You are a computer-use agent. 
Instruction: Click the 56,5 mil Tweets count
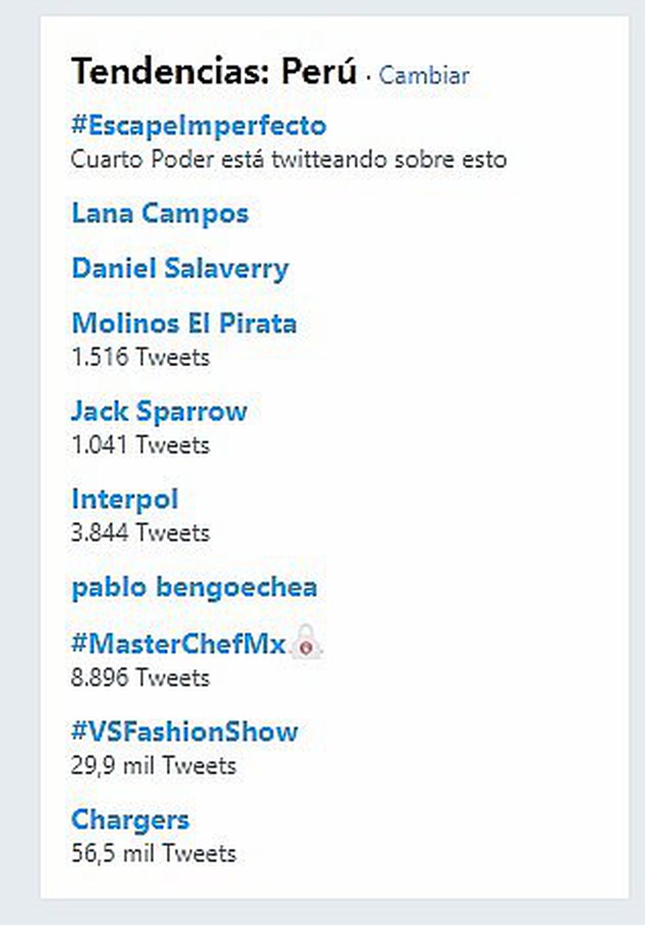153,853
